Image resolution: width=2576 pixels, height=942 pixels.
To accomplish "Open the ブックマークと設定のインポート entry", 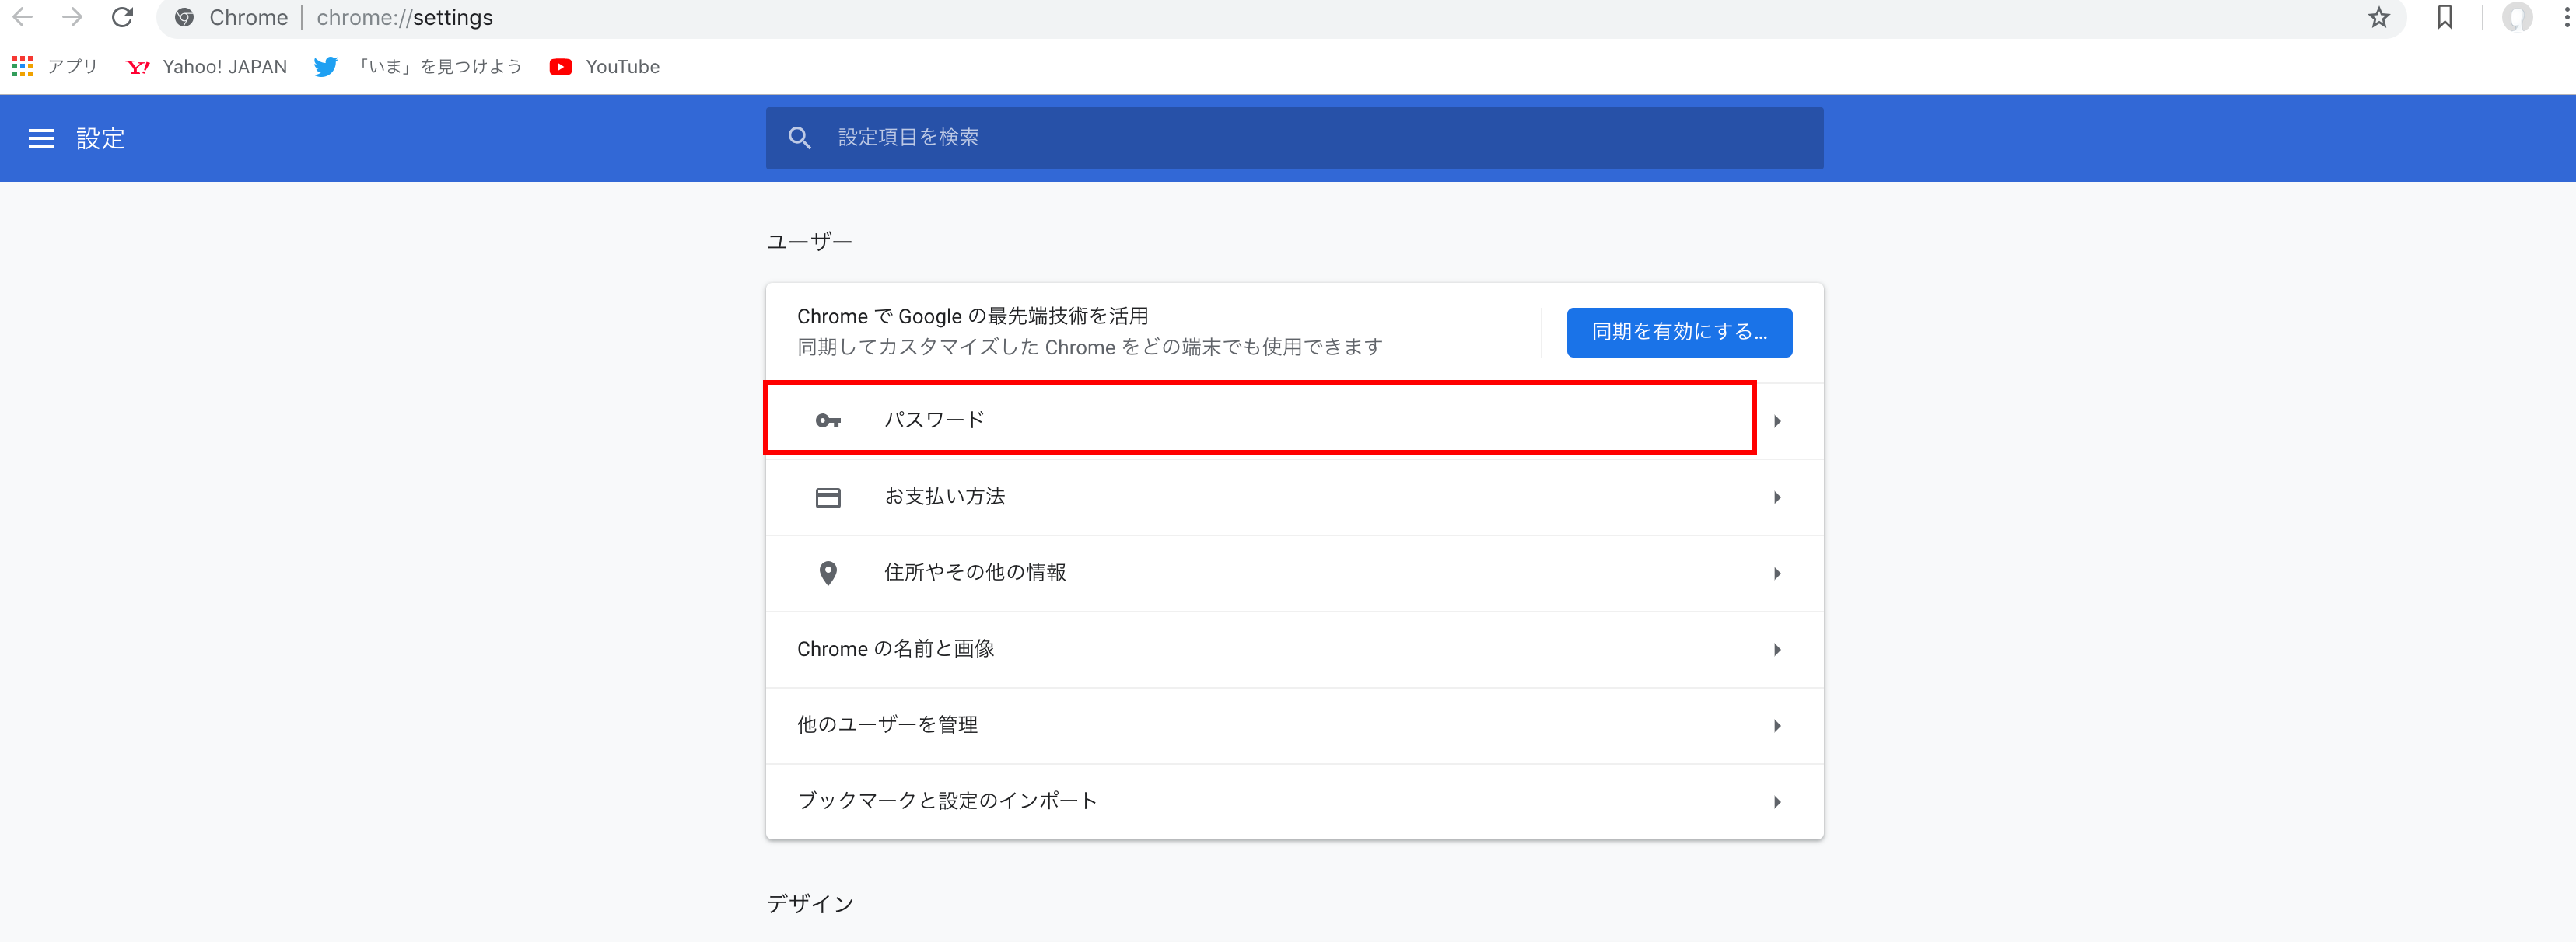I will point(1295,802).
